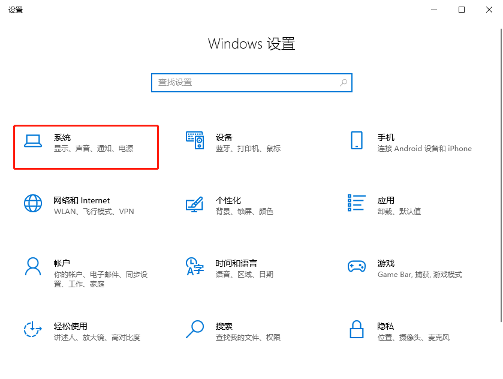
Task: Open the 个性化 personalization brush icon
Action: click(x=194, y=205)
